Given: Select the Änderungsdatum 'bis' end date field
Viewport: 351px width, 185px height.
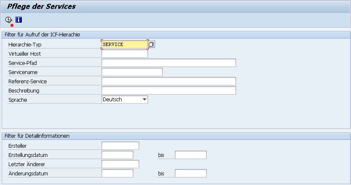Looking at the screenshot, I should [190, 173].
